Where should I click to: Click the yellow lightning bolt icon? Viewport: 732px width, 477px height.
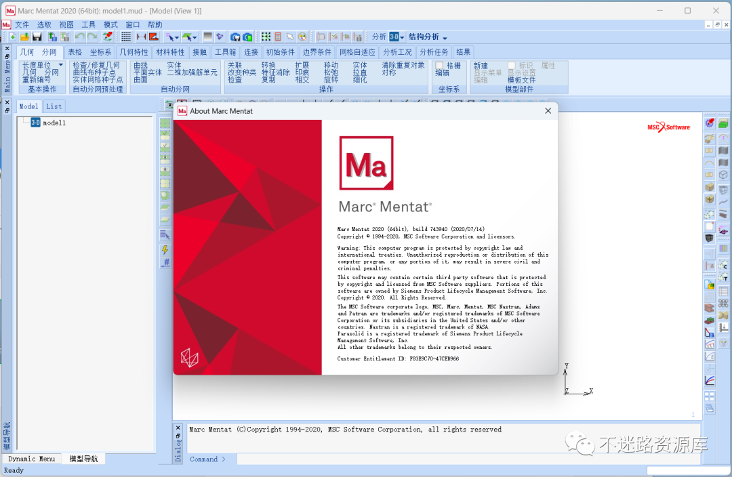point(165,250)
